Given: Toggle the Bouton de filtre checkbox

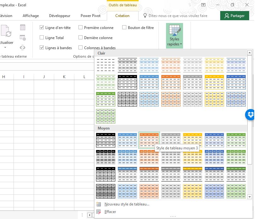Looking at the screenshot, I should [x=124, y=27].
